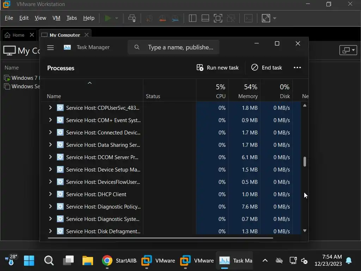Click the process list vertical scrollbar thumb
This screenshot has width=361, height=271.
click(305, 162)
